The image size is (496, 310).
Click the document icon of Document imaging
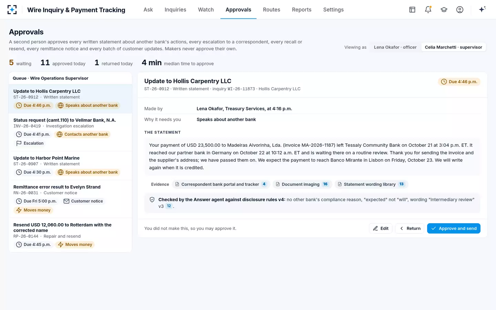[278, 184]
